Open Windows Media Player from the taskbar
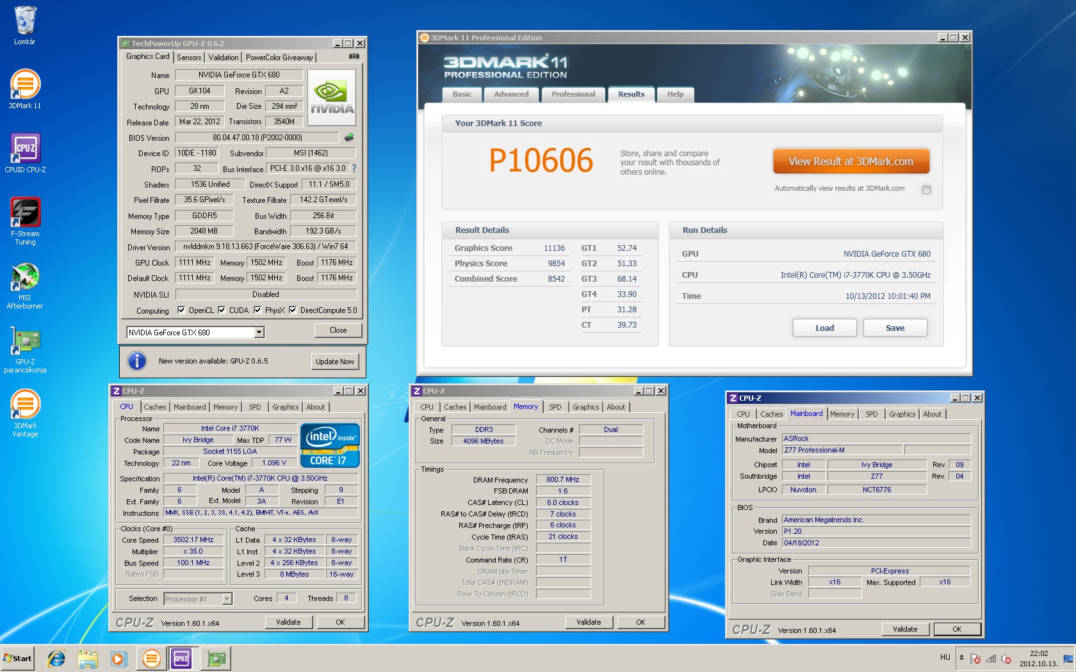This screenshot has width=1076, height=672. pos(118,658)
